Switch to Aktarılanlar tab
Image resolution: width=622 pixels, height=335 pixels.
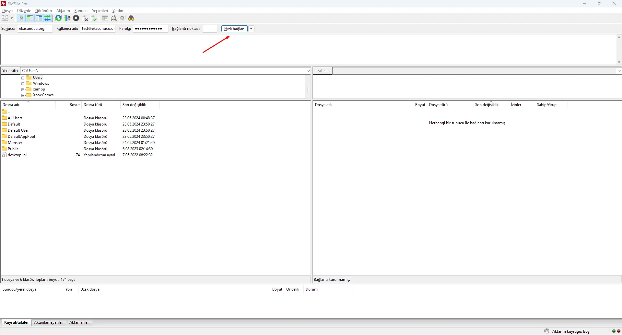click(79, 322)
